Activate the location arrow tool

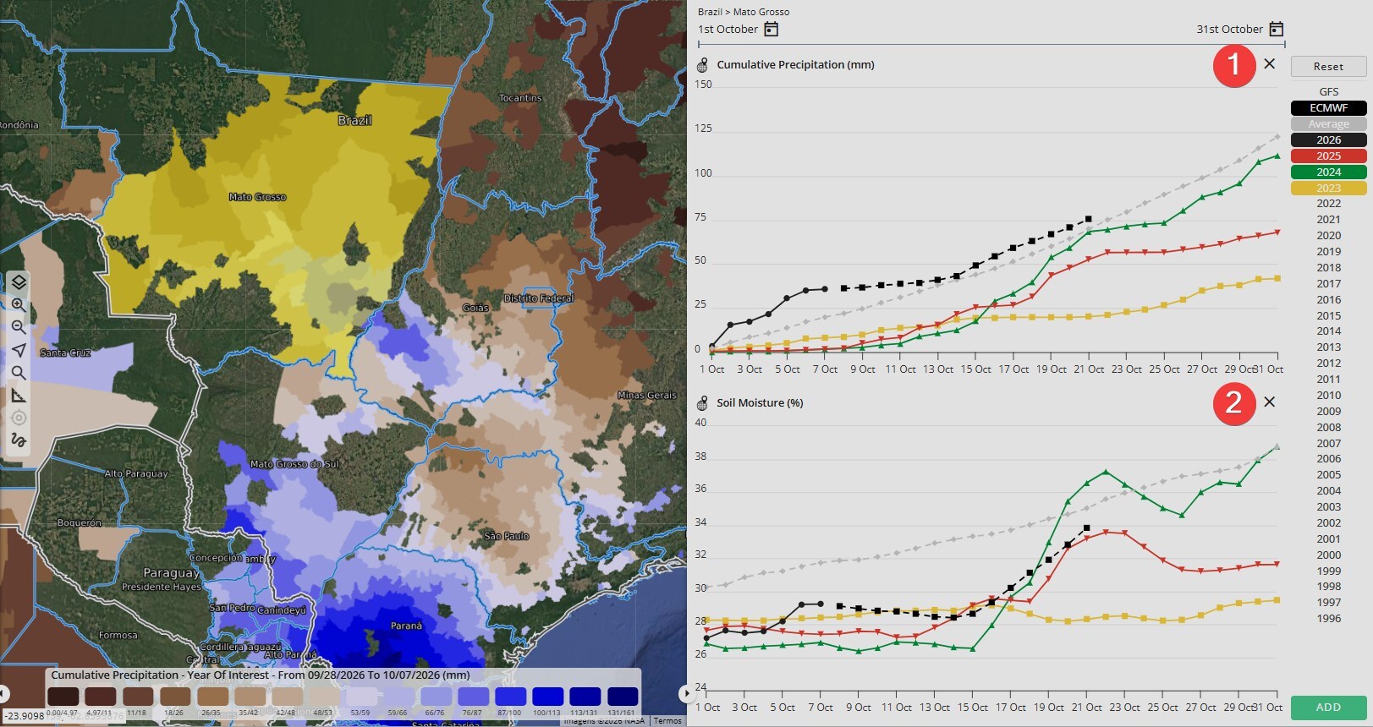pyautogui.click(x=19, y=350)
